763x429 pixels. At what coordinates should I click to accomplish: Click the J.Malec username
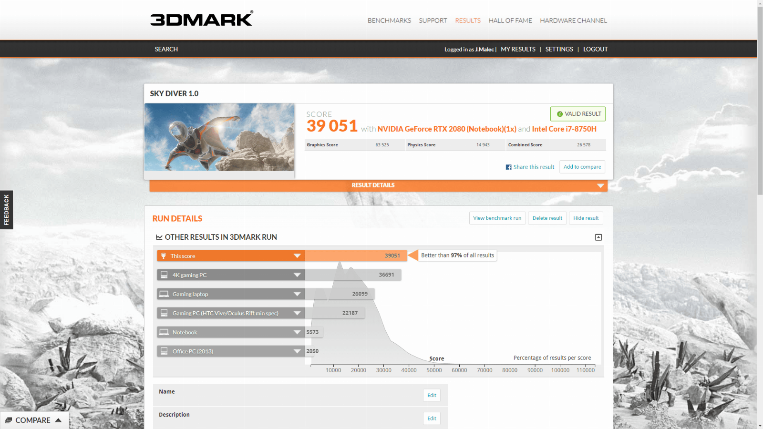tap(485, 50)
